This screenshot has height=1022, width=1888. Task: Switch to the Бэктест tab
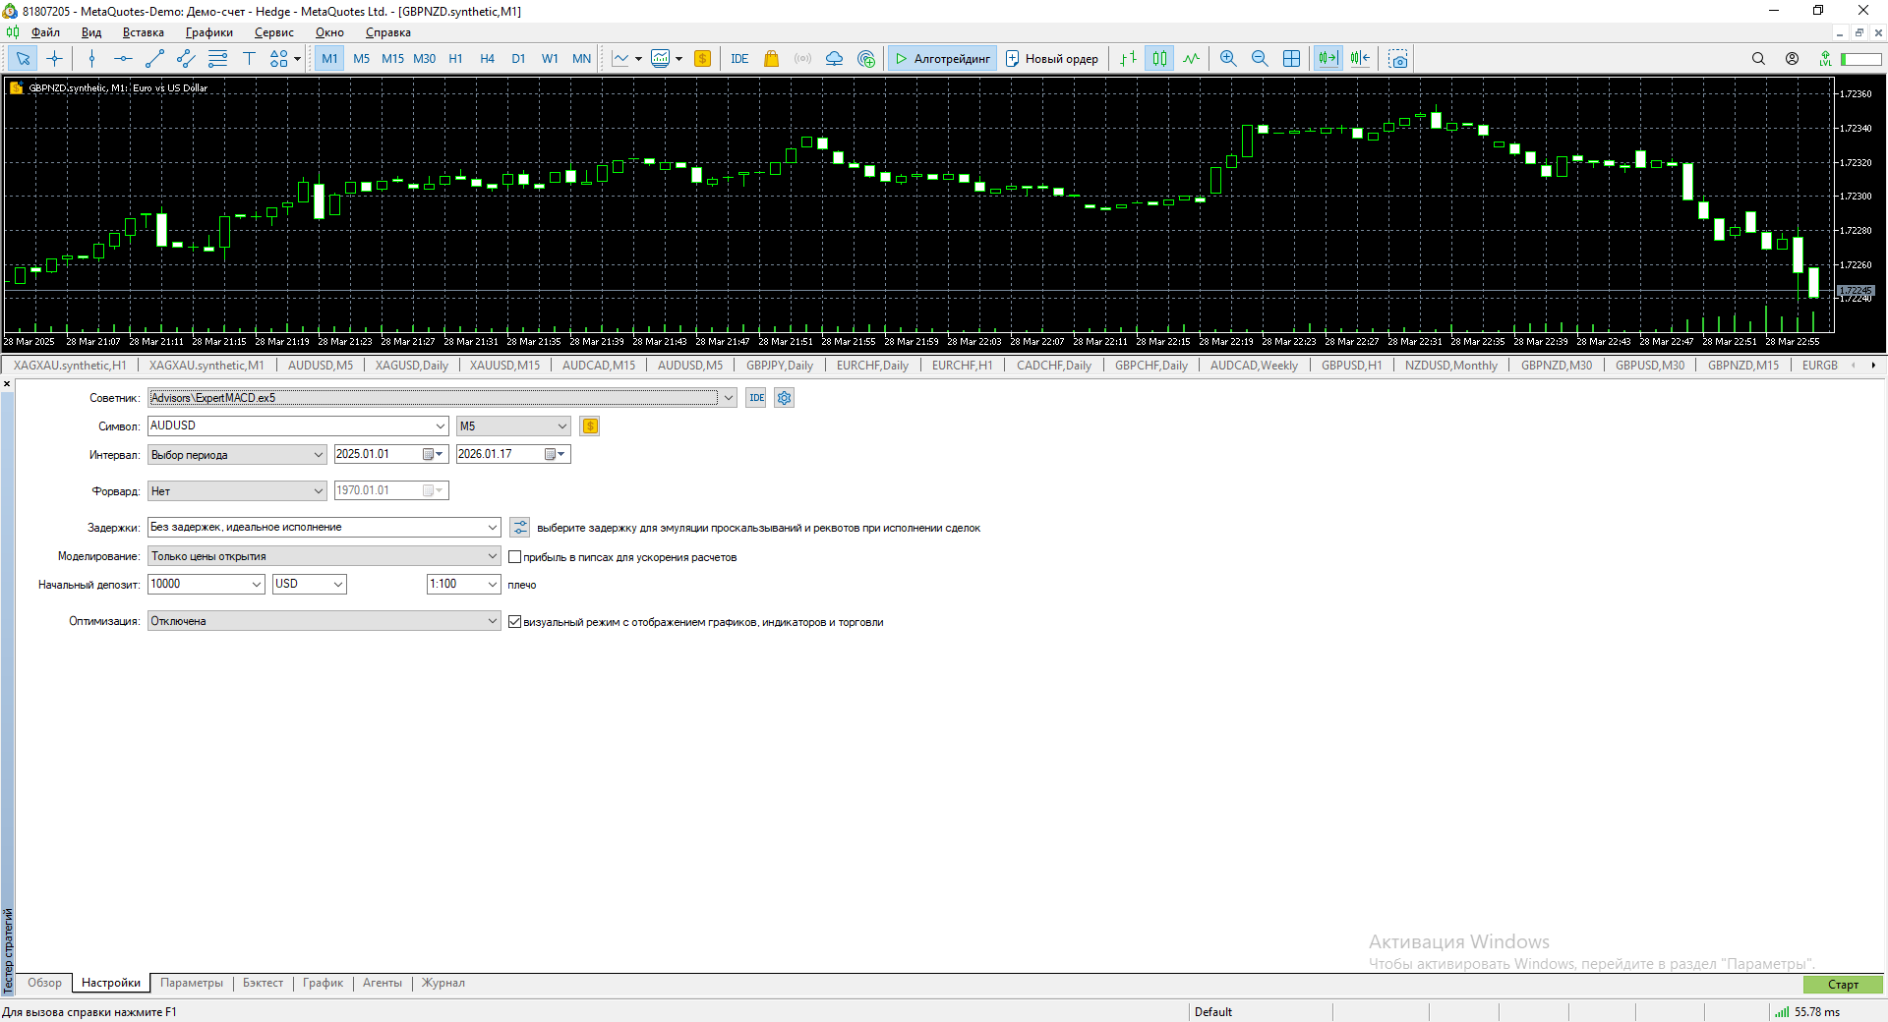tap(263, 983)
